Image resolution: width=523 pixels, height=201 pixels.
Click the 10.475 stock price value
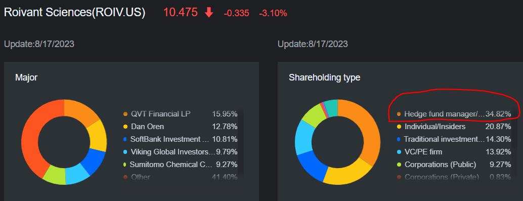coord(181,13)
